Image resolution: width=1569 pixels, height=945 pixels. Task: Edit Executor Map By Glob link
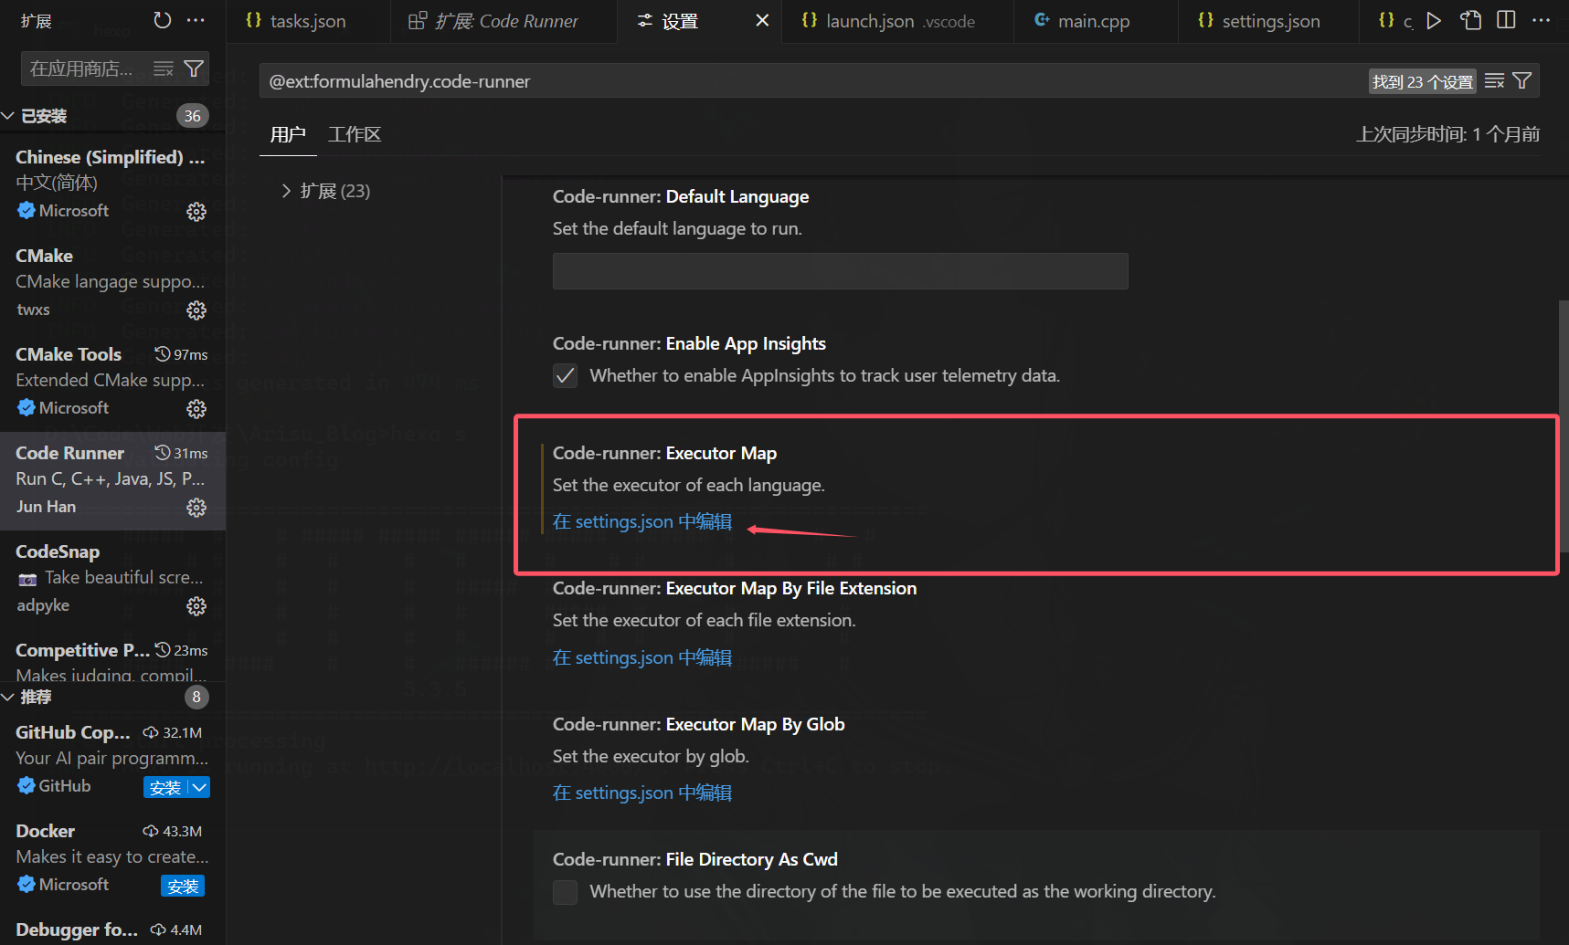pyautogui.click(x=642, y=793)
